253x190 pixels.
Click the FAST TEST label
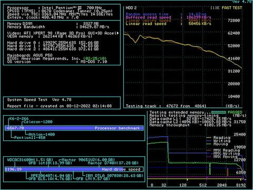click(x=232, y=8)
